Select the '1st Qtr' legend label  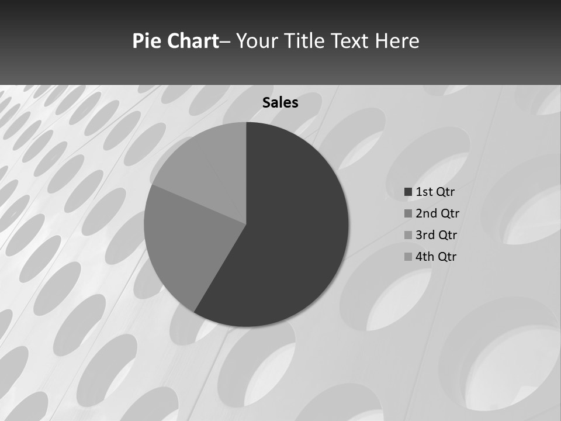[x=435, y=192]
